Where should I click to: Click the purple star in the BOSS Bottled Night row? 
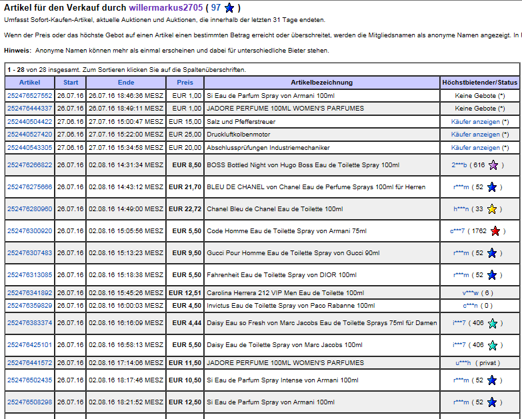pos(493,165)
